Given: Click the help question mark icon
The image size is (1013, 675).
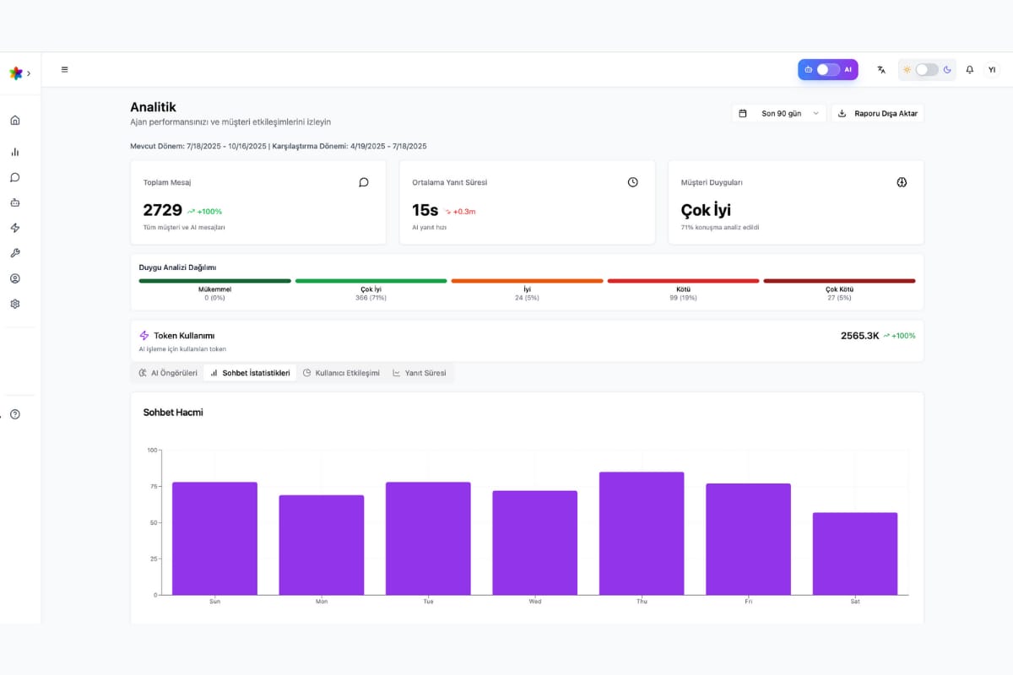Looking at the screenshot, I should 14,414.
